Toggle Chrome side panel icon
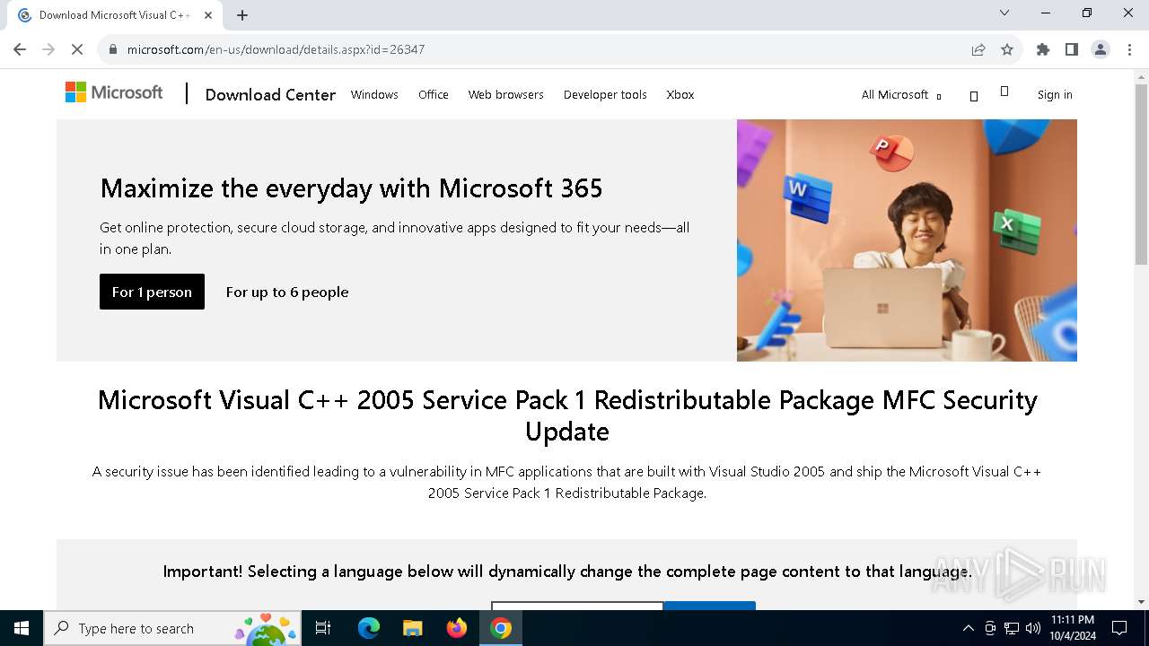The image size is (1149, 646). click(1072, 49)
